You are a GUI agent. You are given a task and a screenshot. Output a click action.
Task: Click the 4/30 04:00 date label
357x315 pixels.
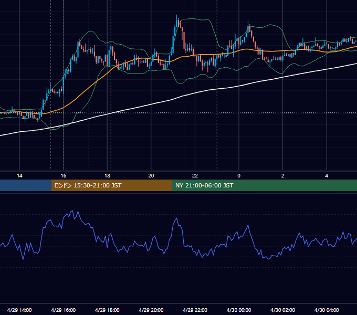pos(327,310)
